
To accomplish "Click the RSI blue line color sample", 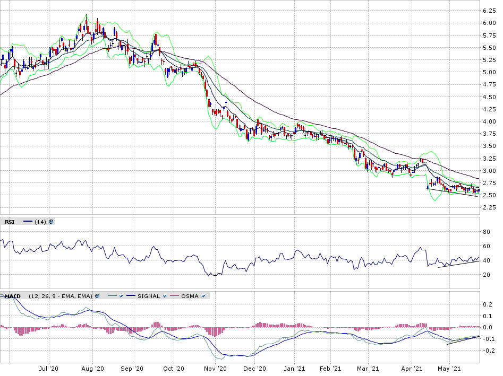I will [x=28, y=222].
